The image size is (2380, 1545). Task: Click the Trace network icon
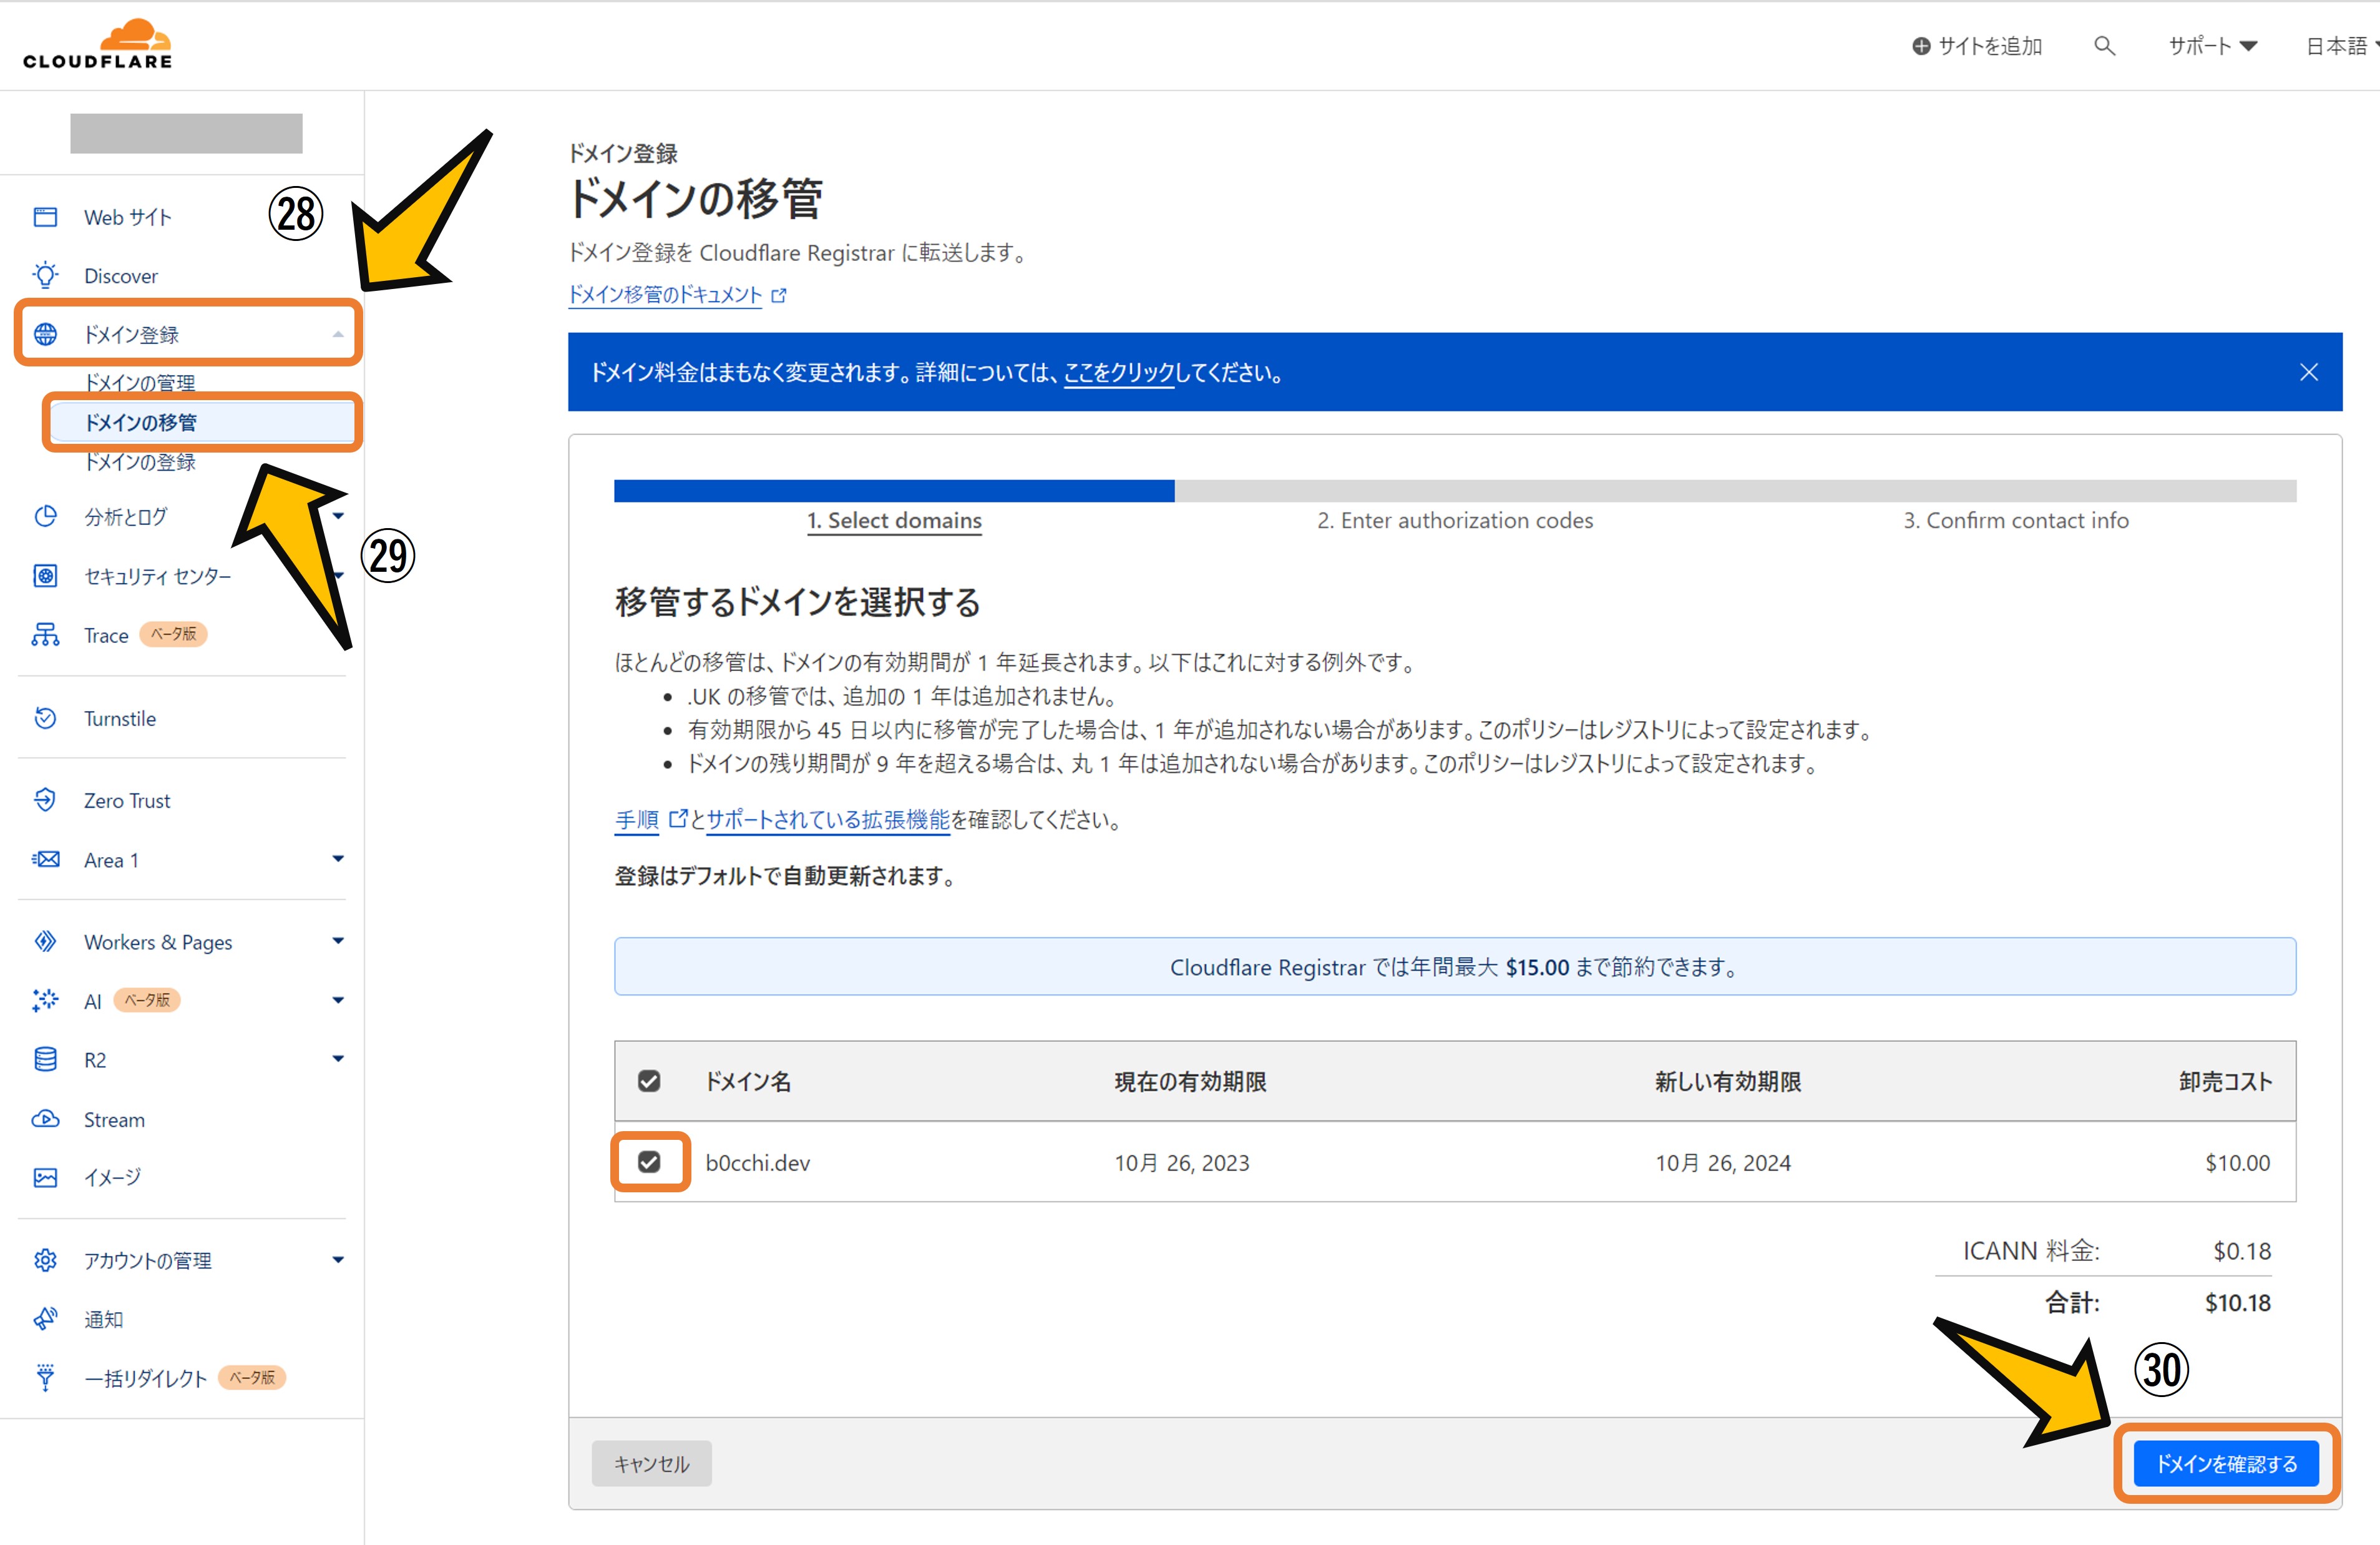pyautogui.click(x=45, y=634)
